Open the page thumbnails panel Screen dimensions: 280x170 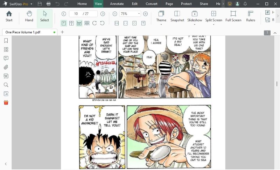tap(6, 49)
